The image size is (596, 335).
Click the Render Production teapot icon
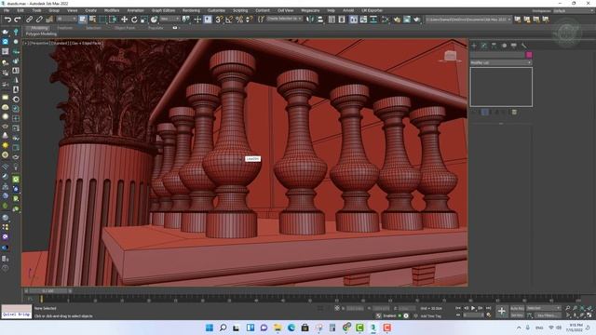(416, 20)
